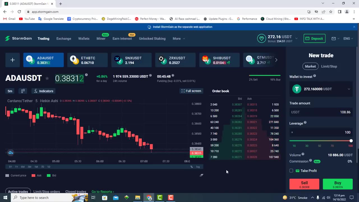This screenshot has width=359, height=202.
Task: Click the chart eraser drawing icon
Action: pos(201,175)
